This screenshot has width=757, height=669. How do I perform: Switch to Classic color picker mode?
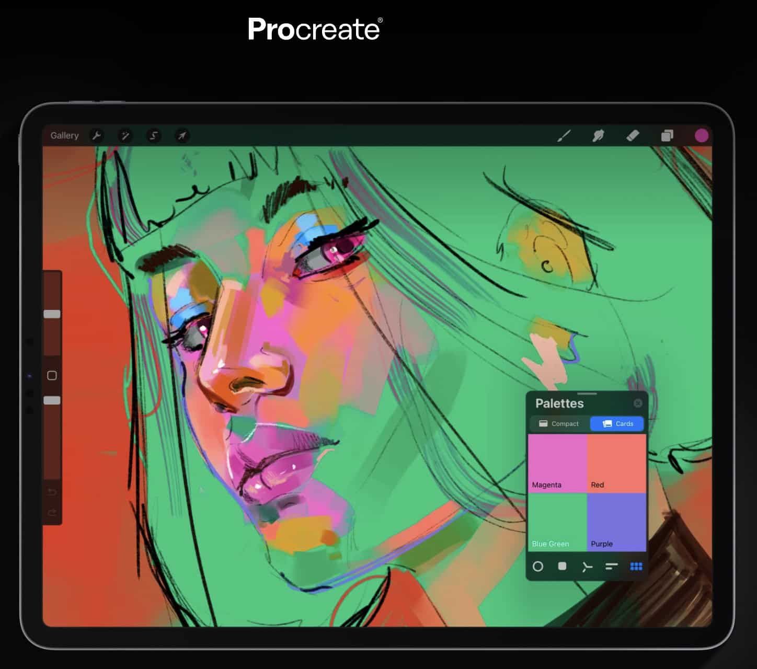tap(563, 567)
